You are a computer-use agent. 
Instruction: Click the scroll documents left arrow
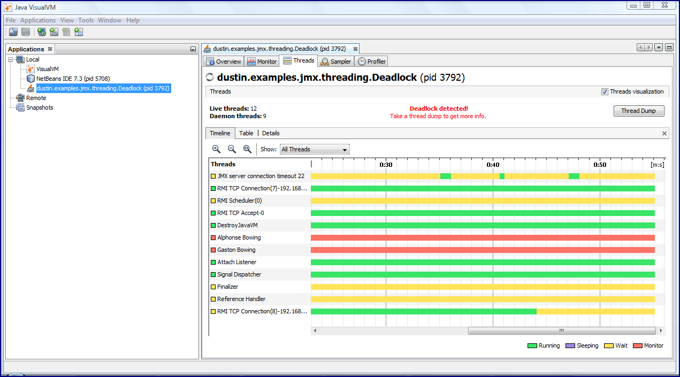[641, 48]
